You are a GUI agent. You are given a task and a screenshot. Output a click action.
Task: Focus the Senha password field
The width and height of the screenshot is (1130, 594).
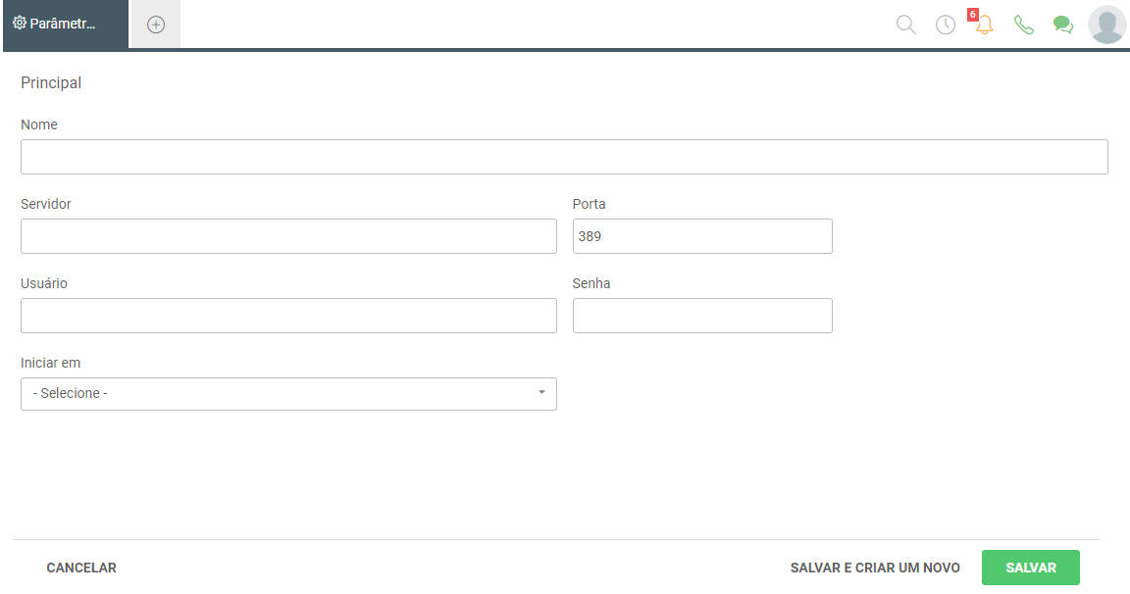(x=702, y=316)
